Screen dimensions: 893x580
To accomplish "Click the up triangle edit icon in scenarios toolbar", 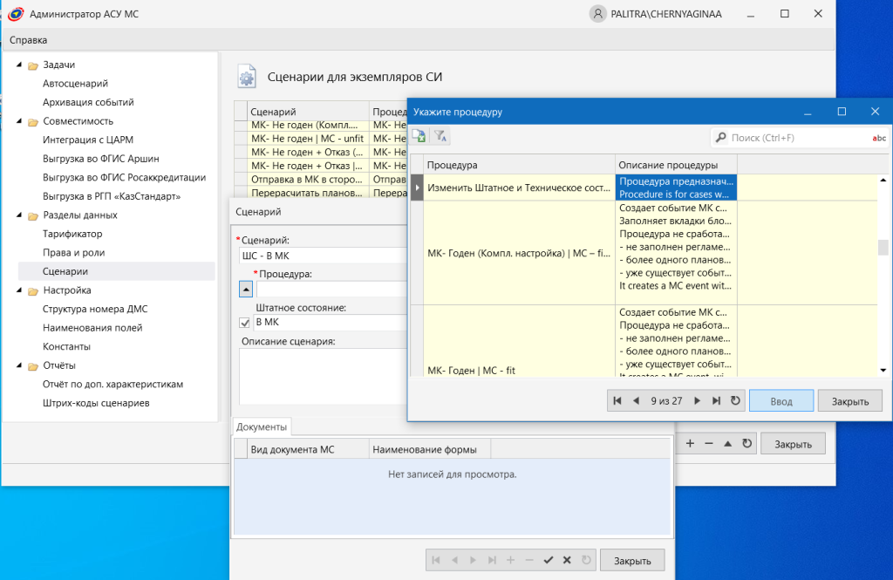I will 728,443.
